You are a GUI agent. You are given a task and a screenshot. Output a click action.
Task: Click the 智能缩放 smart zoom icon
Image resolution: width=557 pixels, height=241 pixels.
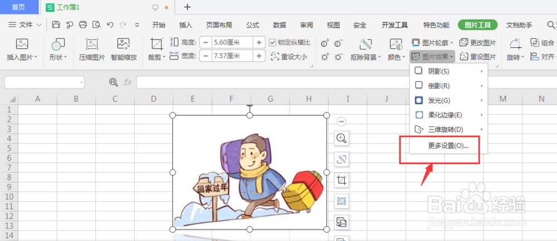[124, 44]
